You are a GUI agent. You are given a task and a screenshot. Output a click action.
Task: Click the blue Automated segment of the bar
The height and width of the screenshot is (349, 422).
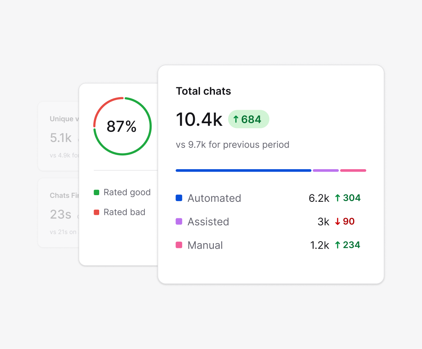(243, 170)
